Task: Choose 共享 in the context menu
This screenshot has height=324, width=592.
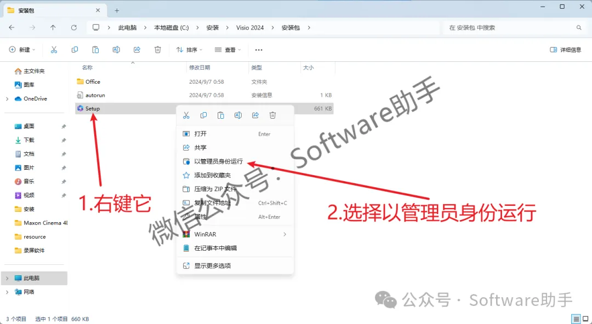Action: (235, 147)
